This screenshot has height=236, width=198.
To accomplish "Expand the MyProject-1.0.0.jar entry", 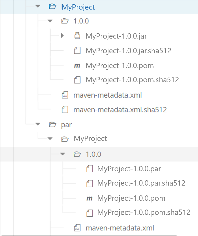I will coord(62,36).
